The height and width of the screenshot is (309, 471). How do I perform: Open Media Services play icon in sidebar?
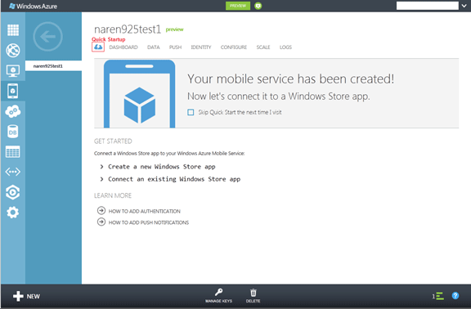[x=12, y=192]
